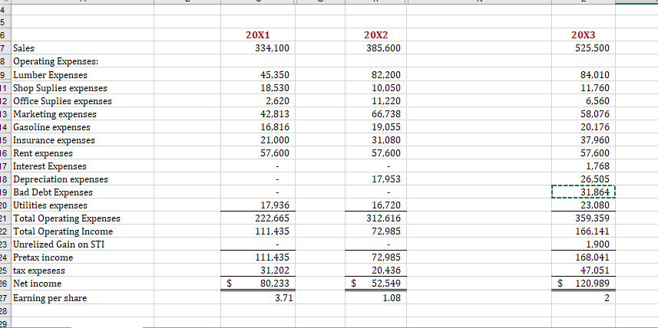Select Marketing value 42,813
This screenshot has width=658, height=328.
tap(258, 114)
